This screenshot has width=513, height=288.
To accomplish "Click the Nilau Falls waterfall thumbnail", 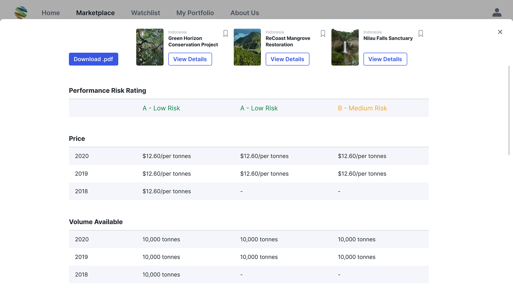I will (x=345, y=47).
